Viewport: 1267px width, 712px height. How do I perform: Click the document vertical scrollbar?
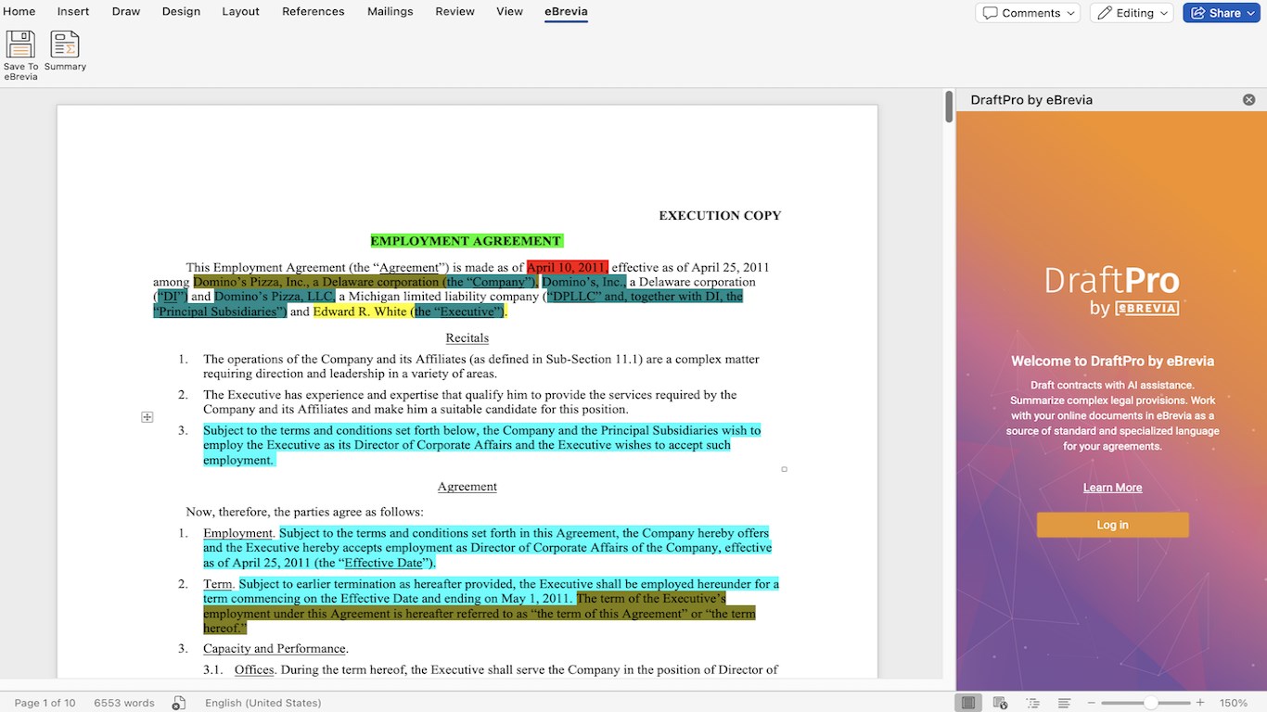(x=948, y=107)
